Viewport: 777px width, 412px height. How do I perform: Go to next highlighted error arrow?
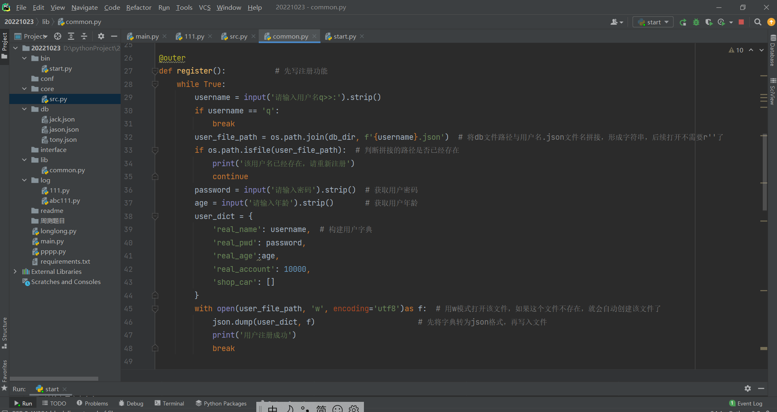coord(762,50)
